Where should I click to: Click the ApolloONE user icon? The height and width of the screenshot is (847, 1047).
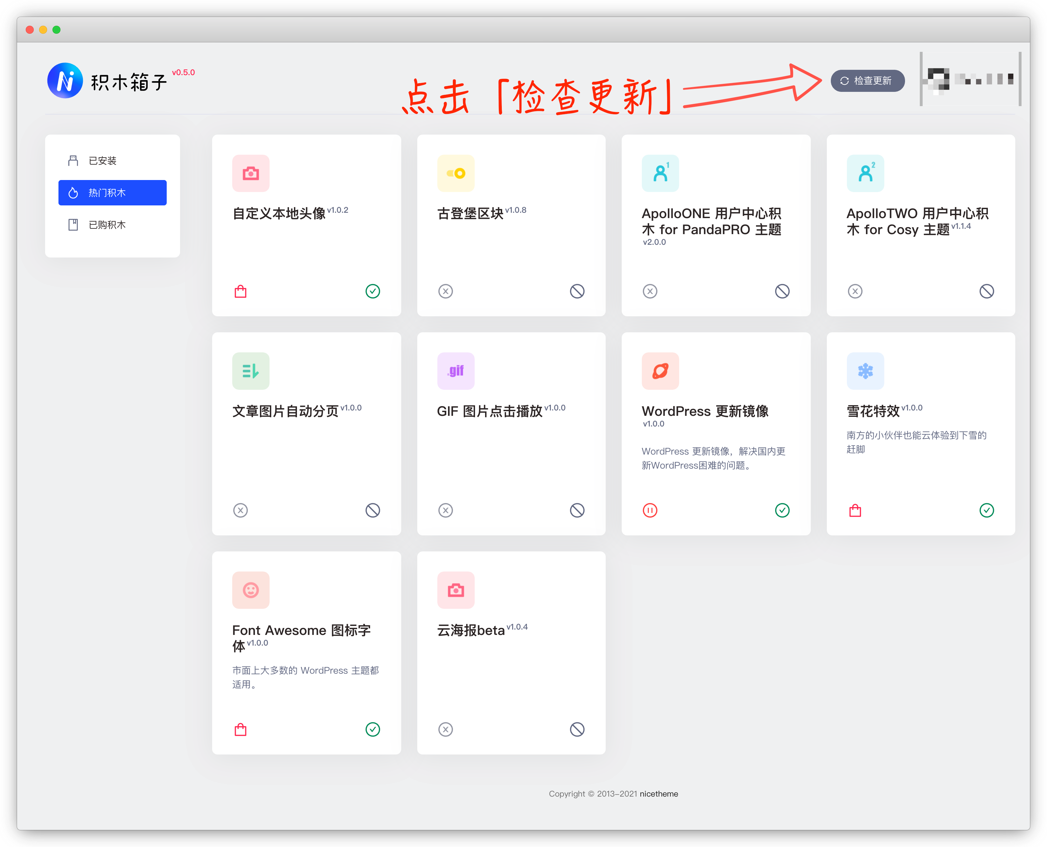coord(660,173)
